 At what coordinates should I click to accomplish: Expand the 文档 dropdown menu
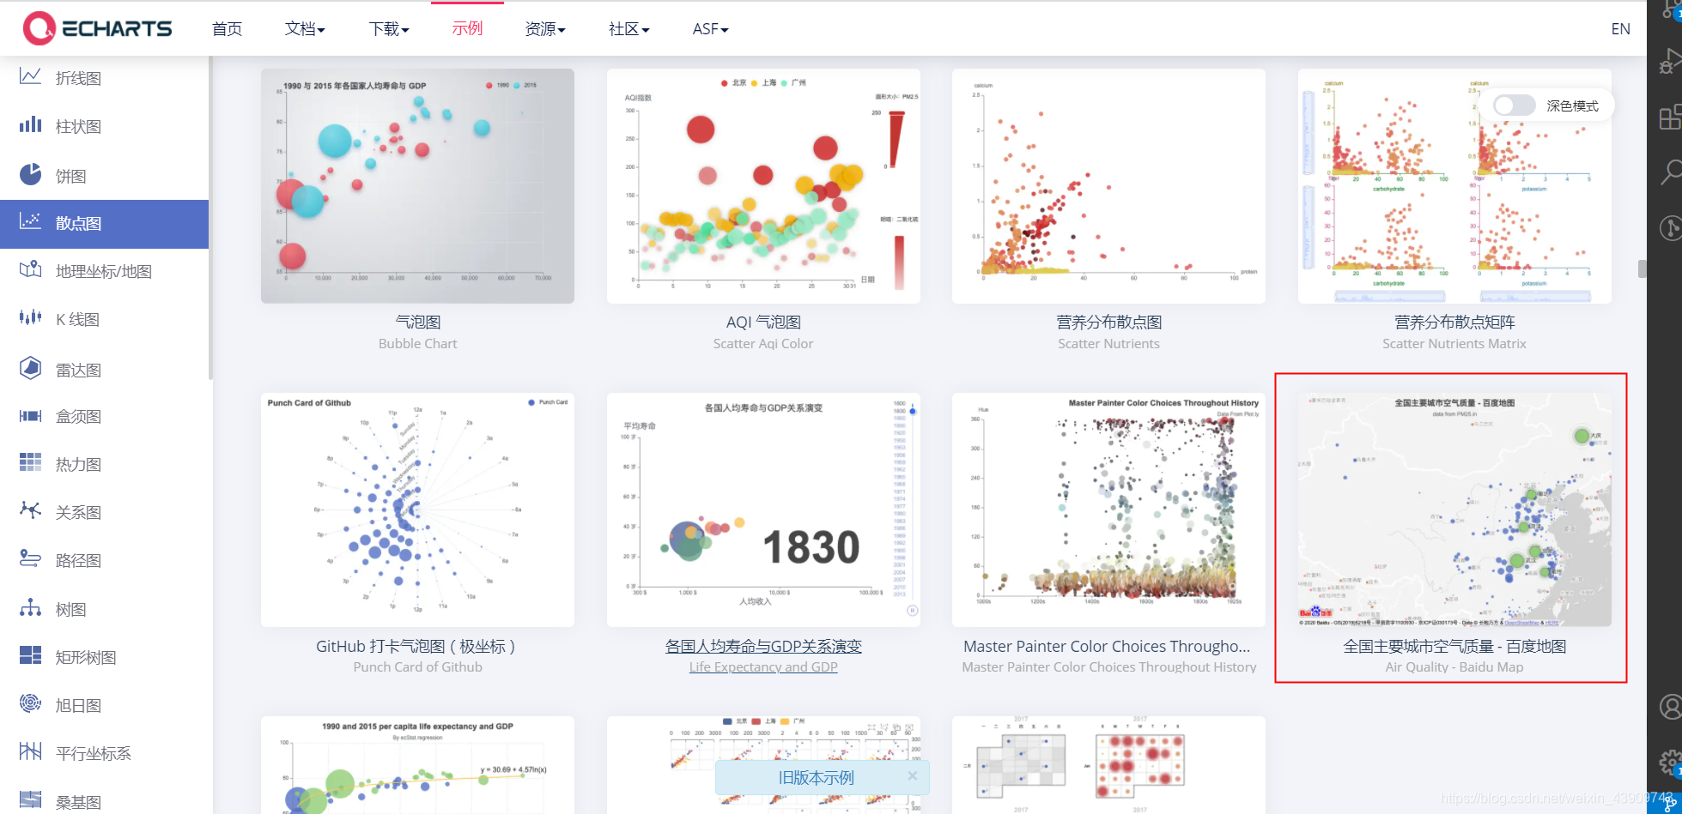click(305, 29)
